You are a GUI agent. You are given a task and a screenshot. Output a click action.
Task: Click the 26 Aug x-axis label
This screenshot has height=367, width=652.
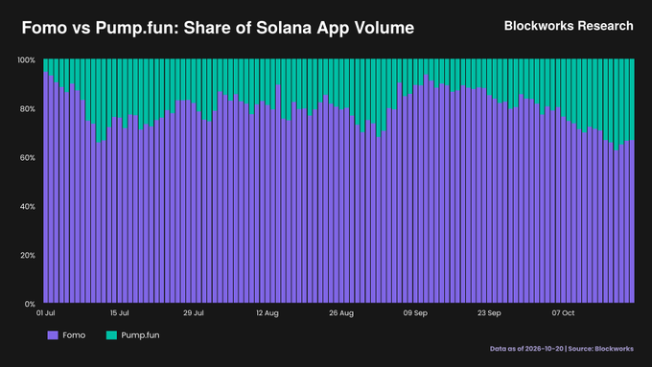[x=341, y=313]
